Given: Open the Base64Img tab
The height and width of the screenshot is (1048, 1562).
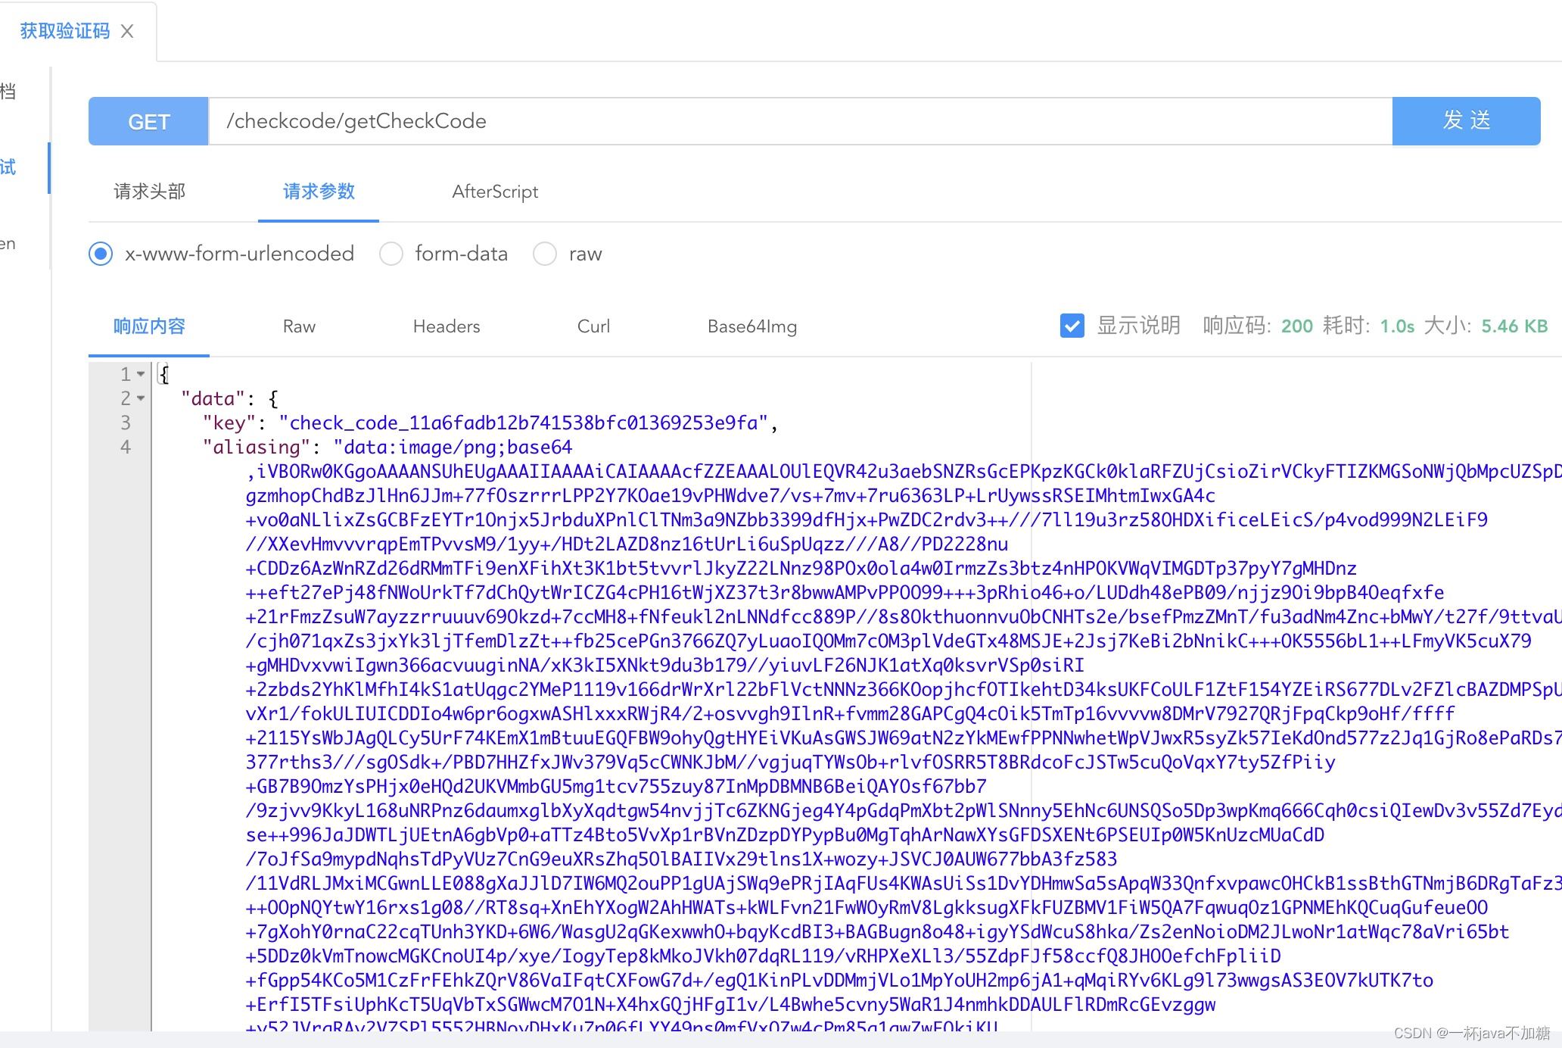Looking at the screenshot, I should tap(752, 326).
